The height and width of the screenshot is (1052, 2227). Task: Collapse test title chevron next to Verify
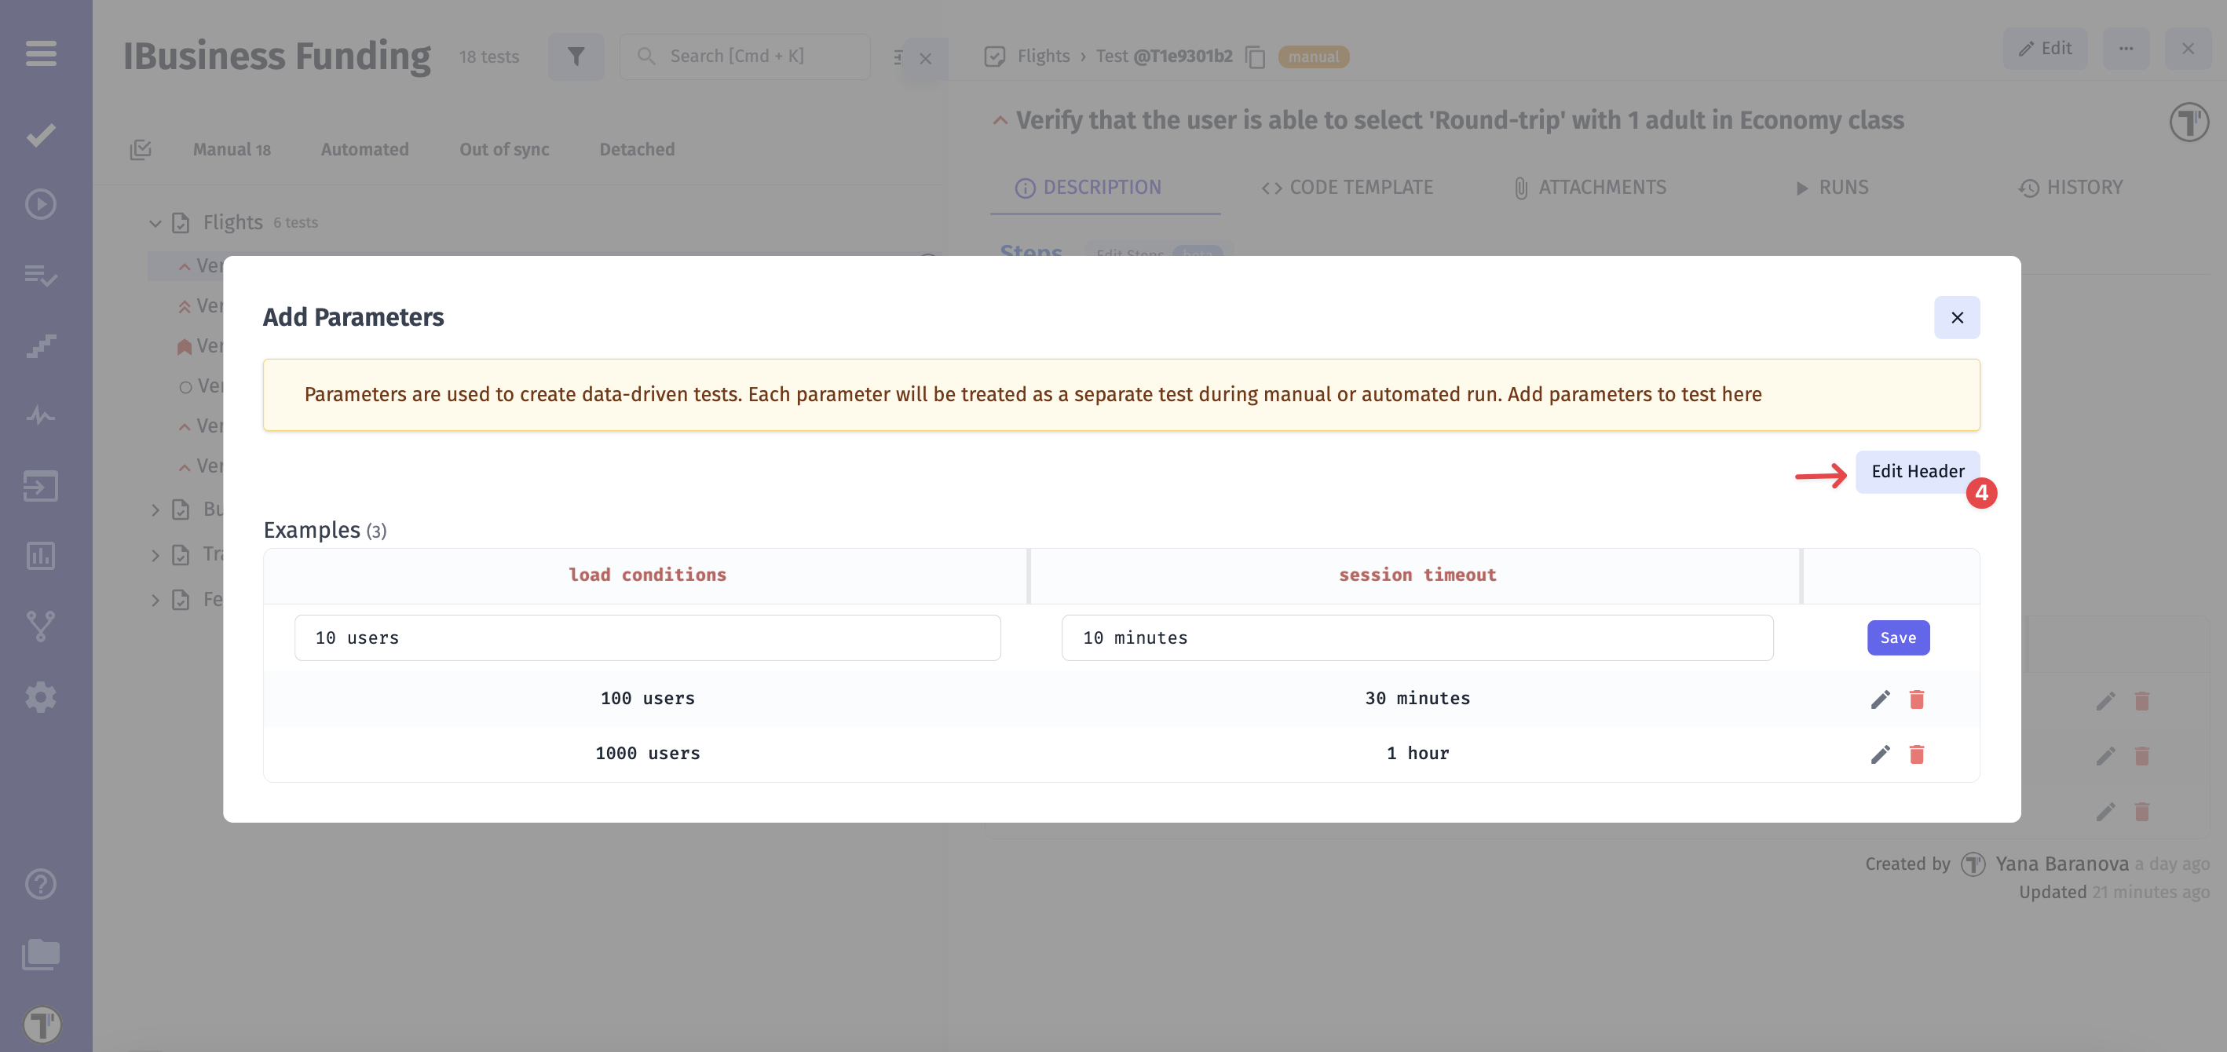click(1000, 120)
